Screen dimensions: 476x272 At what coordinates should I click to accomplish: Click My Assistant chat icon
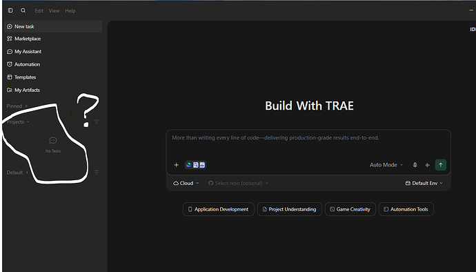coord(10,52)
